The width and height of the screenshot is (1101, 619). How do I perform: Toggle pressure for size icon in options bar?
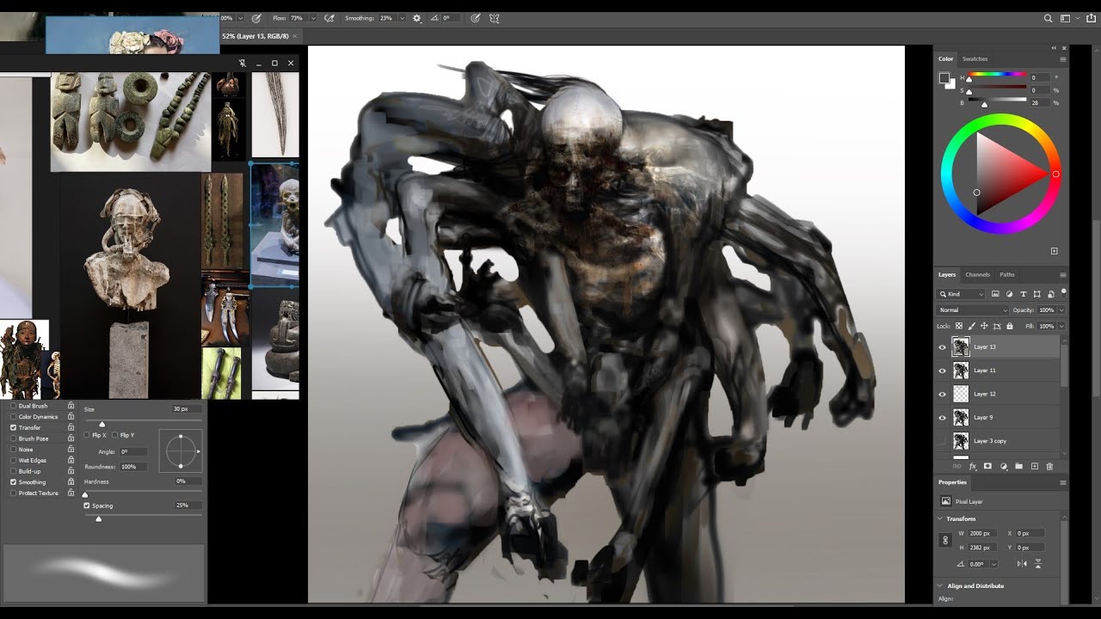pyautogui.click(x=475, y=18)
